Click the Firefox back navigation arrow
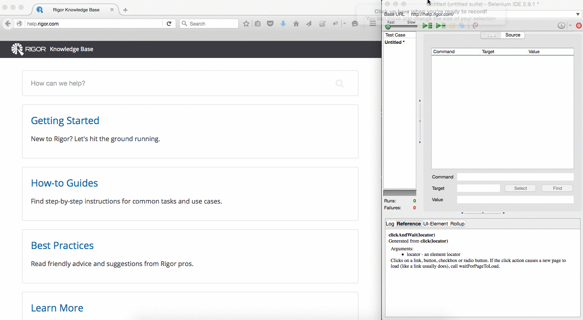Image resolution: width=583 pixels, height=320 pixels. click(x=8, y=24)
